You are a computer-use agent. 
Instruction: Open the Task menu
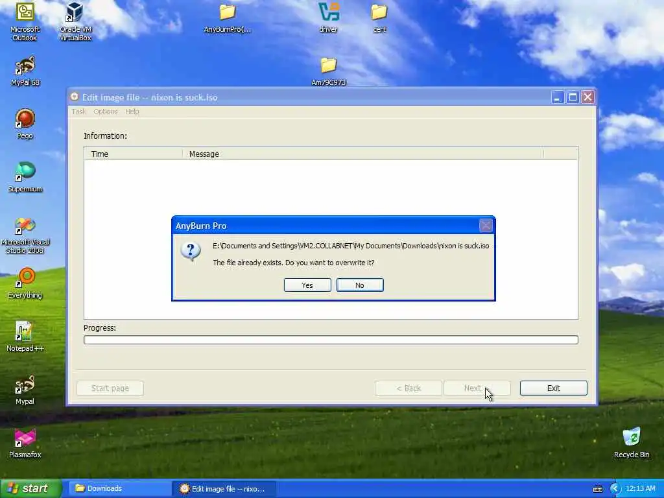pyautogui.click(x=78, y=112)
